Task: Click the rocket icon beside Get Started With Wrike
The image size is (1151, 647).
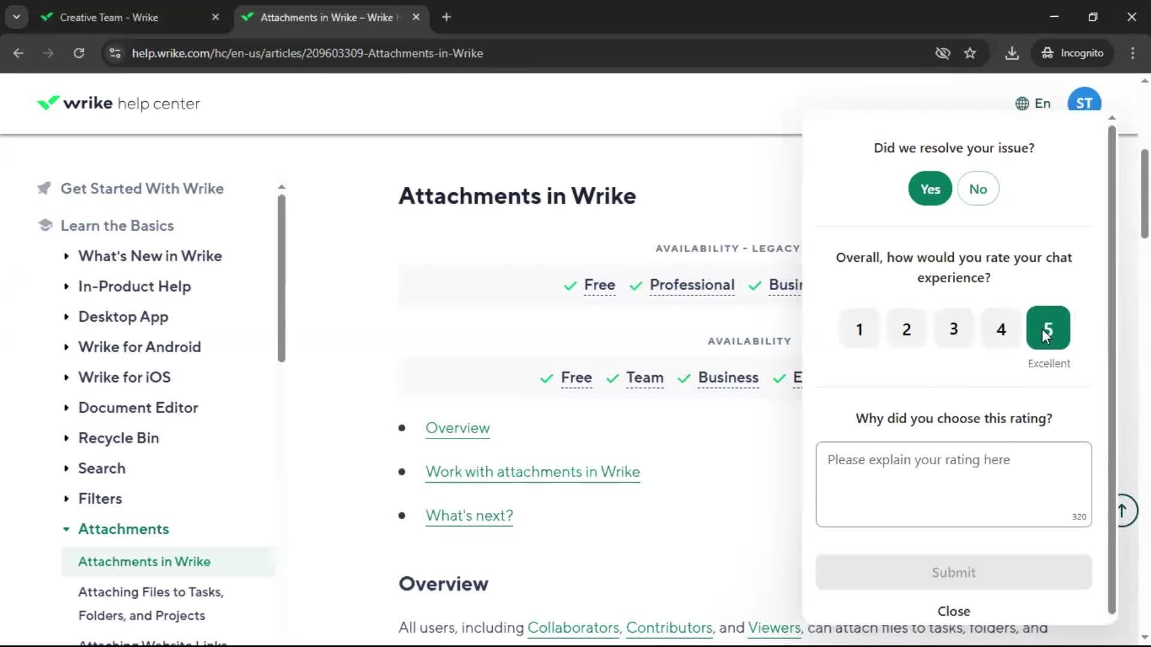Action: coord(44,188)
